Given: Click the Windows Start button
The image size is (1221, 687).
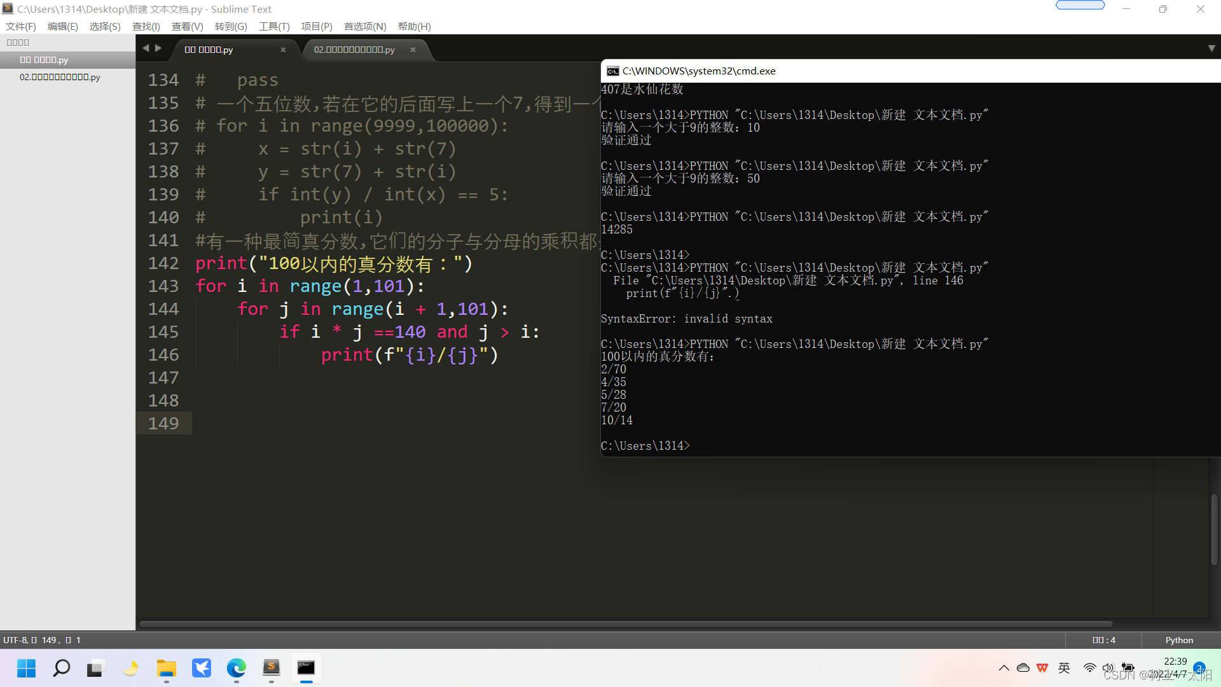Looking at the screenshot, I should tap(27, 668).
